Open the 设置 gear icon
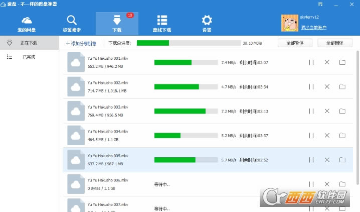Viewport: 360px width, 212px height. pyautogui.click(x=207, y=21)
